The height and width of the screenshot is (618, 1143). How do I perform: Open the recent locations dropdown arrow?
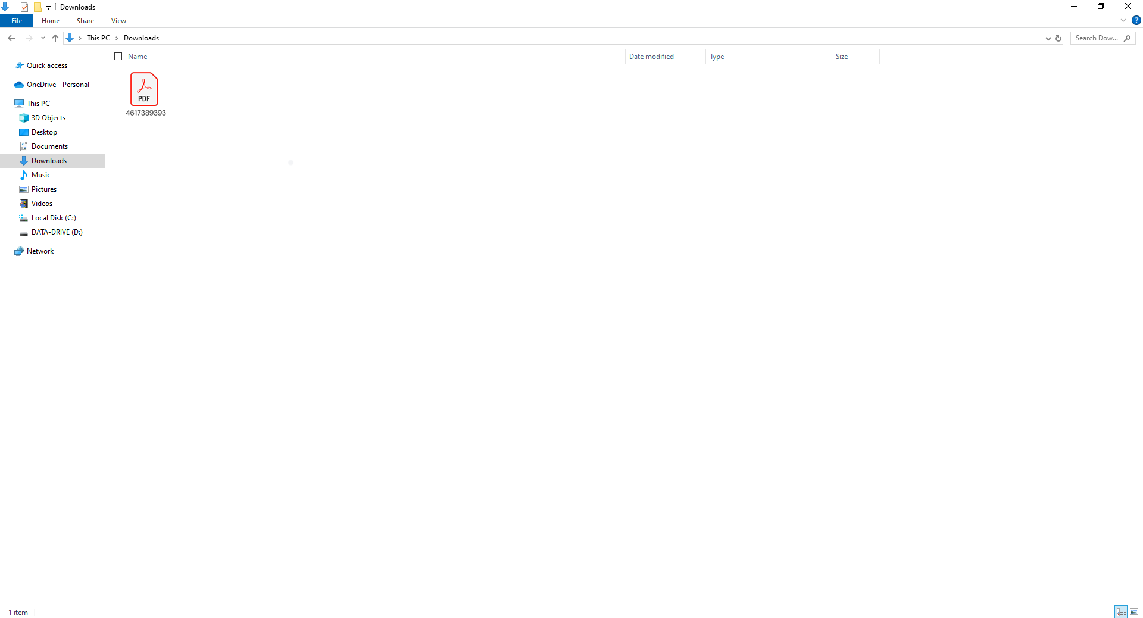43,38
